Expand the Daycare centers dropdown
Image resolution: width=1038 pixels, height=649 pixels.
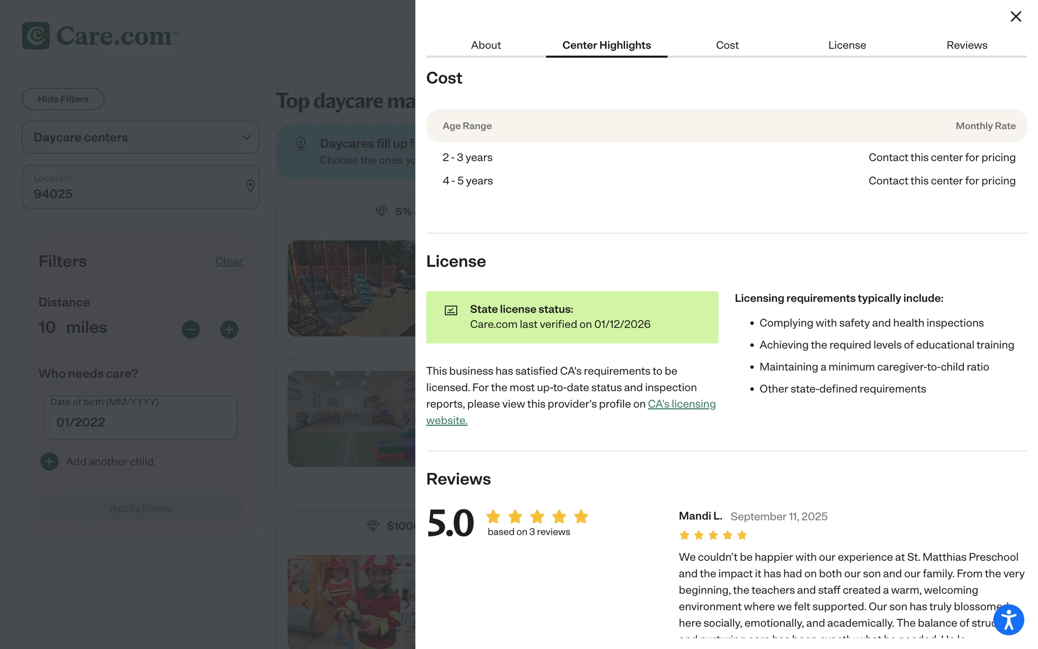coord(141,137)
